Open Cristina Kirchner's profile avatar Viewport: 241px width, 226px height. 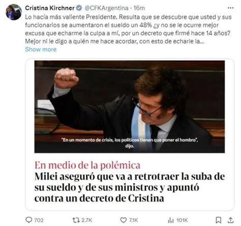pyautogui.click(x=14, y=12)
